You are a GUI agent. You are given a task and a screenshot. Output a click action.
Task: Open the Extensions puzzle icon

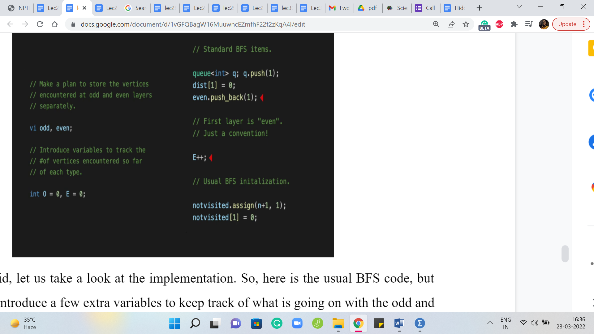click(x=514, y=24)
